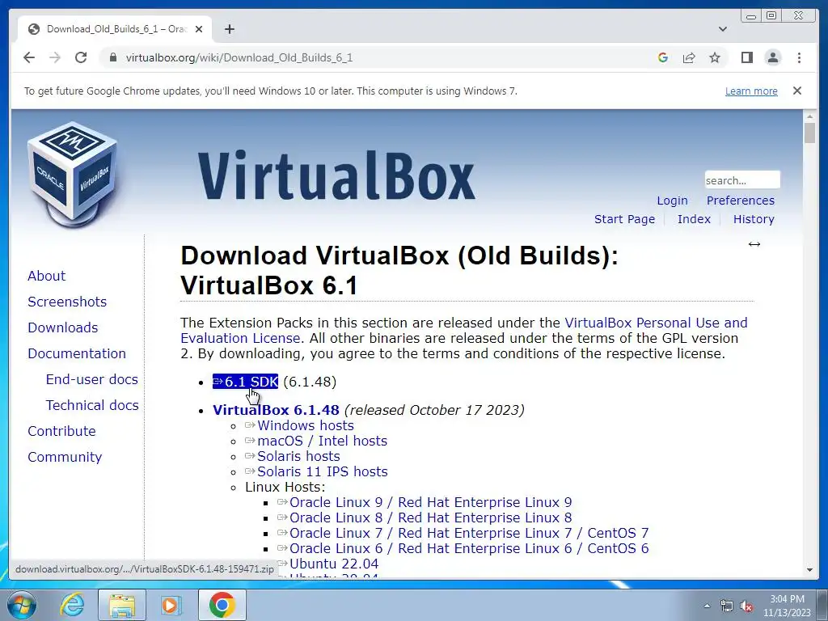The height and width of the screenshot is (621, 828).
Task: Click the share page icon
Action: (x=689, y=57)
